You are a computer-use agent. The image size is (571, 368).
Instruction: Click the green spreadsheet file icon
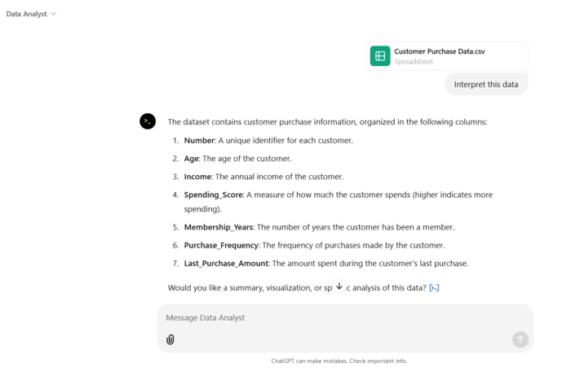click(379, 55)
